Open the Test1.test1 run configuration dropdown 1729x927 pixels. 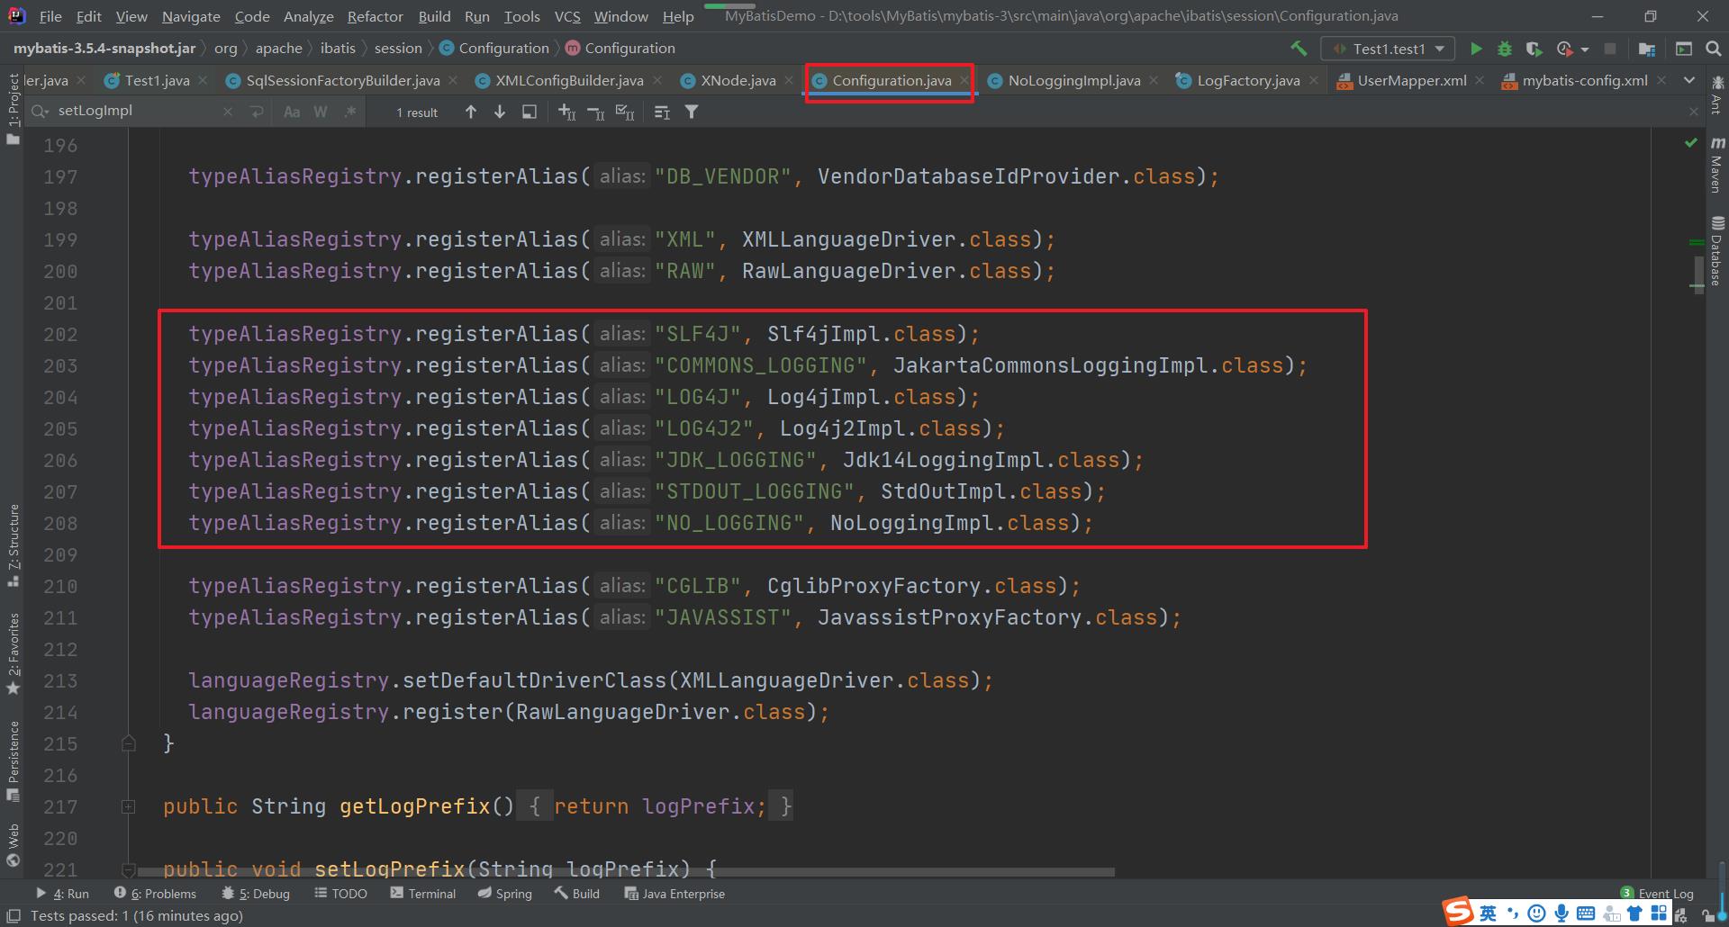pyautogui.click(x=1387, y=49)
